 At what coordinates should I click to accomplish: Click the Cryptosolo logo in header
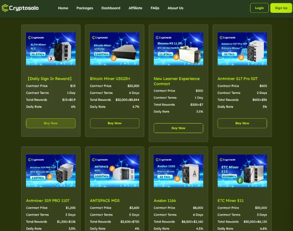tap(20, 8)
